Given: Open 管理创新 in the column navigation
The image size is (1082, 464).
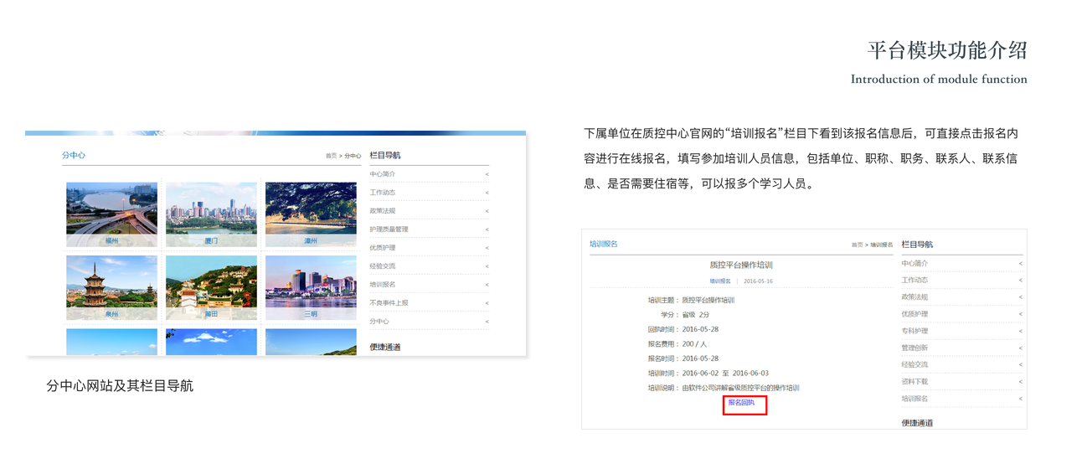Looking at the screenshot, I should point(915,348).
